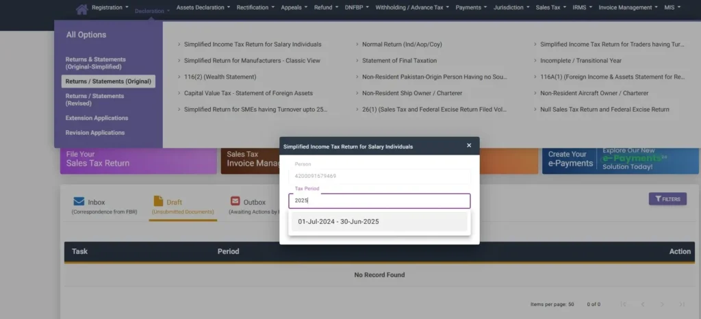
Task: Expand the Assets Declaration menu
Action: tap(203, 7)
